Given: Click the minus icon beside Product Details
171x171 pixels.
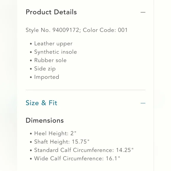Looking at the screenshot, I should pyautogui.click(x=143, y=12).
